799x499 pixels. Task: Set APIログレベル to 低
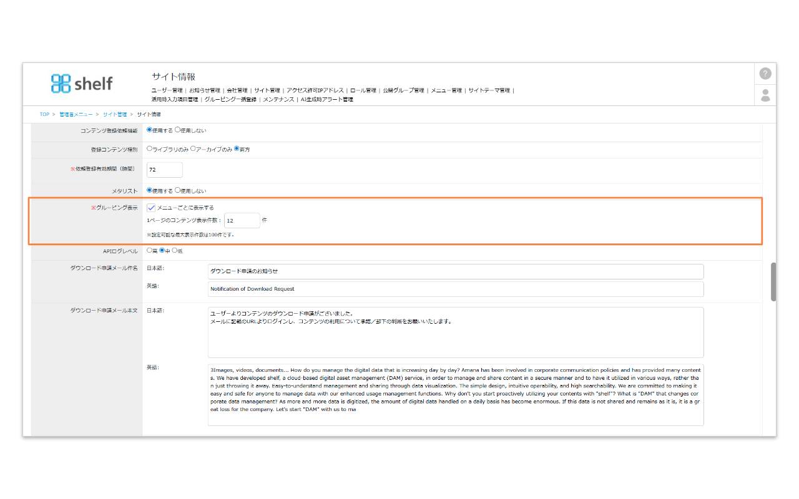174,251
